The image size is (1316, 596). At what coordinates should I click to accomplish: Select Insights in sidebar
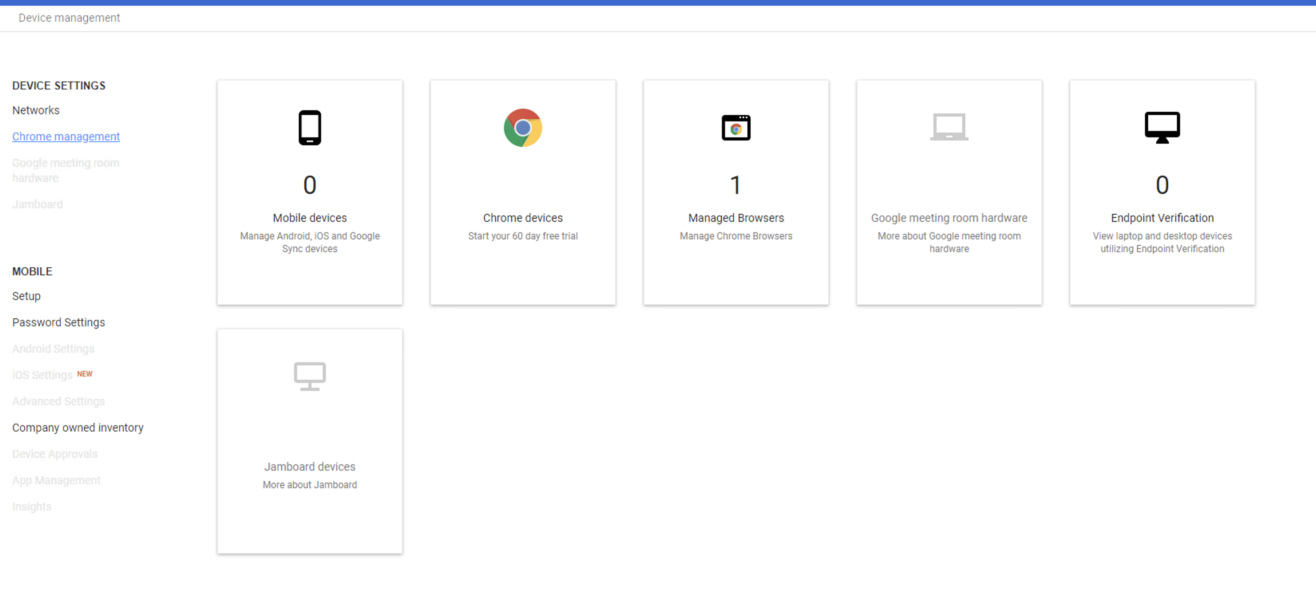(x=32, y=507)
